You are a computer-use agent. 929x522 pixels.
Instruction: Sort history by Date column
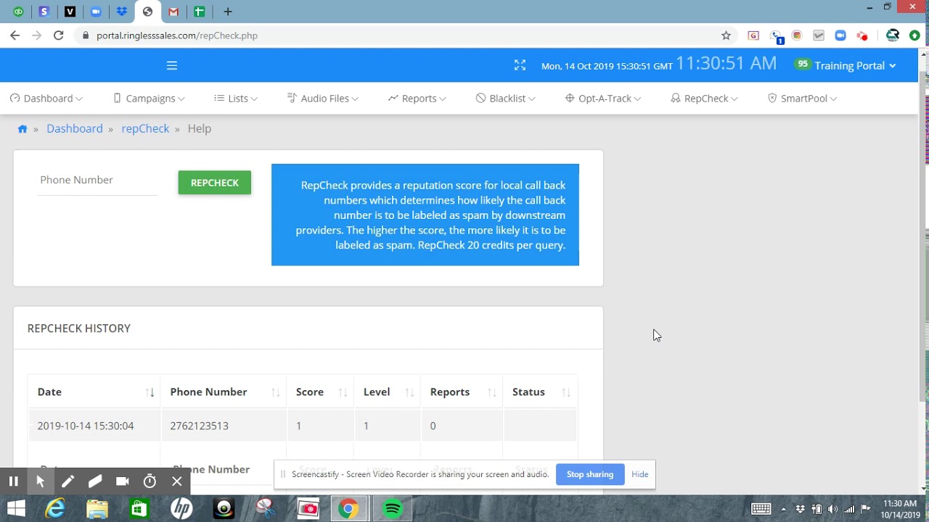(x=94, y=392)
